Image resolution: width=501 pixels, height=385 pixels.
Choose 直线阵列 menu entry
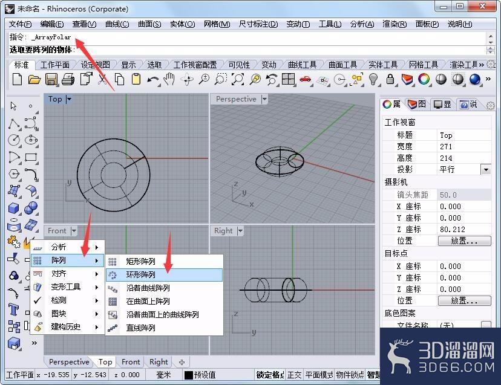[164, 328]
